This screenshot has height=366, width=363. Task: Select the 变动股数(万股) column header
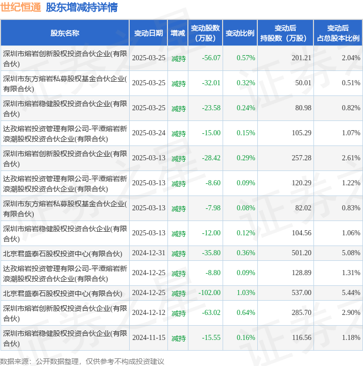(205, 33)
